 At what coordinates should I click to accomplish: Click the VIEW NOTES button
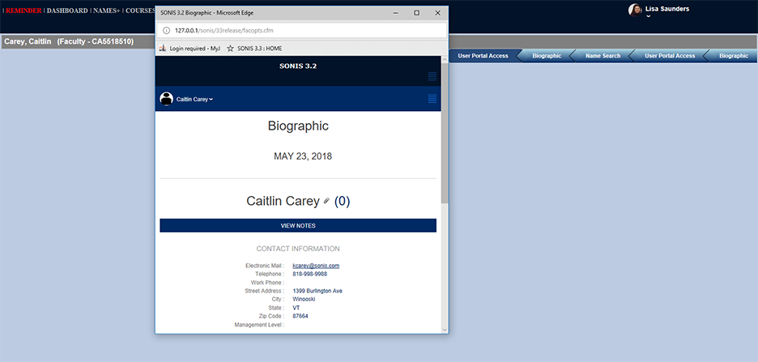click(x=298, y=225)
